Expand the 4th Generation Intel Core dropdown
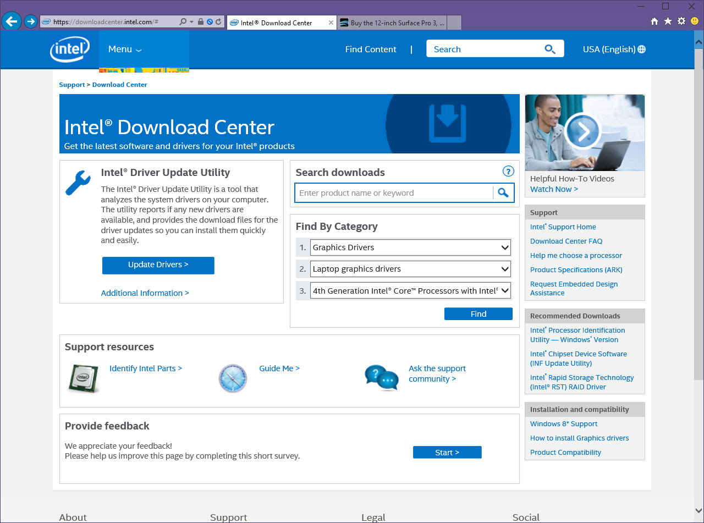 [x=410, y=290]
